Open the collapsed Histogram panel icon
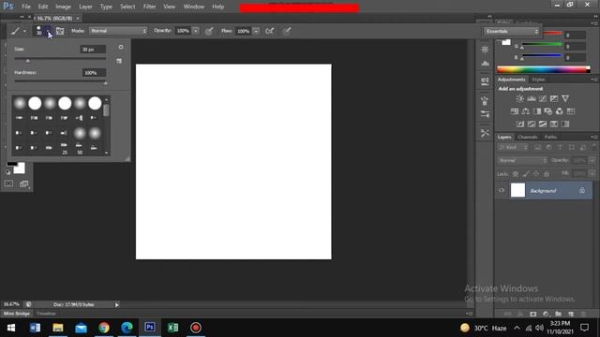The height and width of the screenshot is (337, 600). point(485,63)
